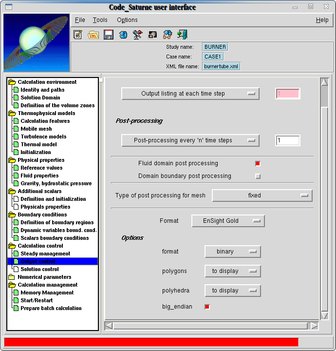Open Calculation features page
This screenshot has width=336, height=351.
tap(45, 121)
